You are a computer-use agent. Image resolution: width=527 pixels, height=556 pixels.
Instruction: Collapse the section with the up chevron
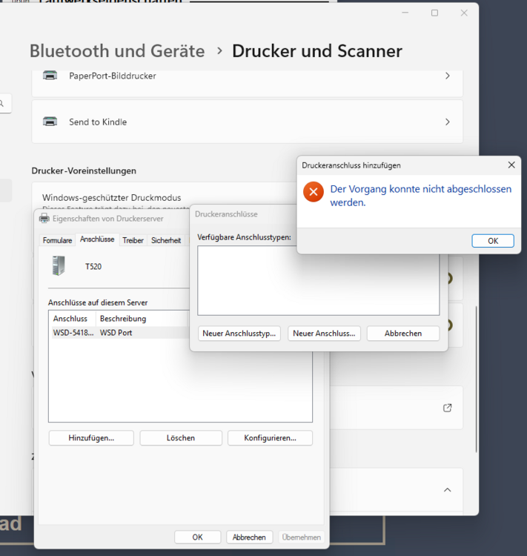tap(447, 490)
